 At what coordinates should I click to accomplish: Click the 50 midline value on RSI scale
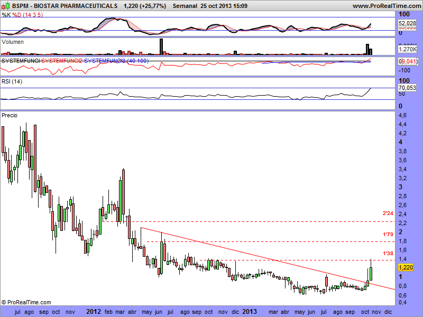pos(402,94)
